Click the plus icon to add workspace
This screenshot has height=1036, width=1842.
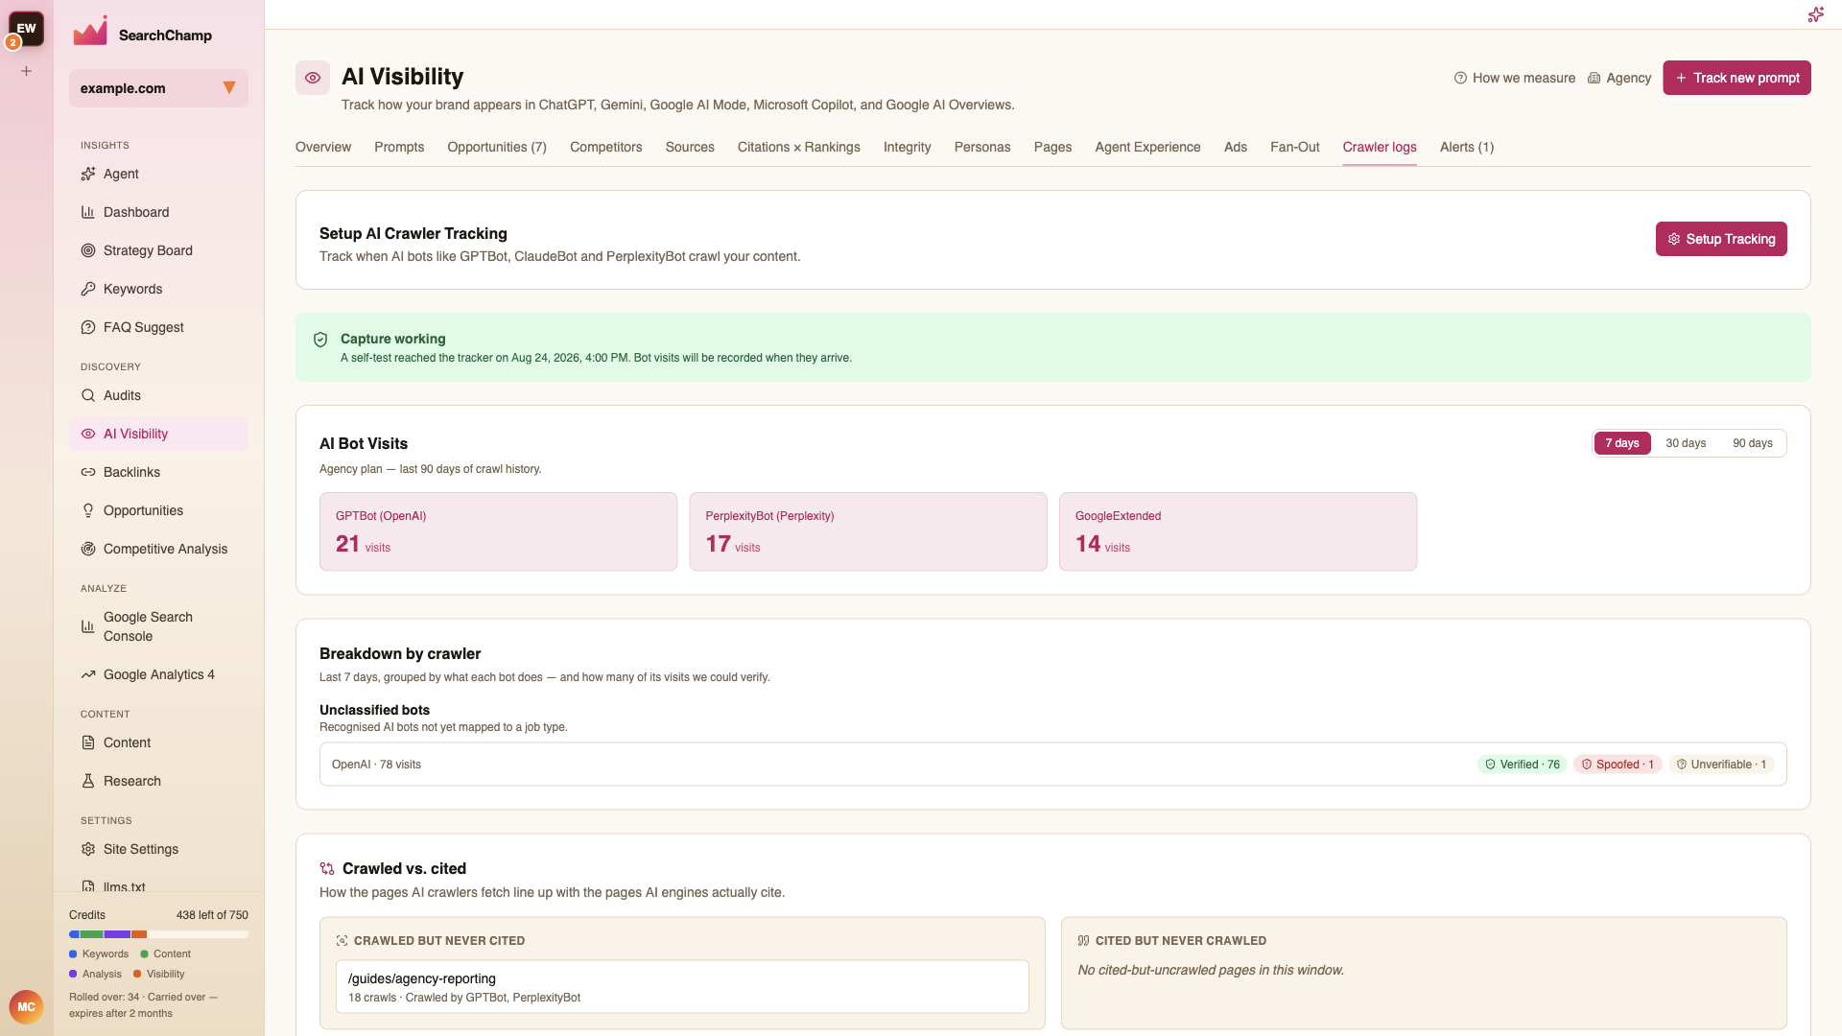click(x=27, y=71)
